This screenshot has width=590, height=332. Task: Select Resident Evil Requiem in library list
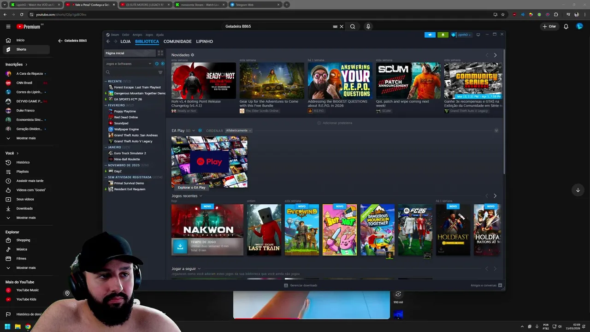tap(130, 189)
